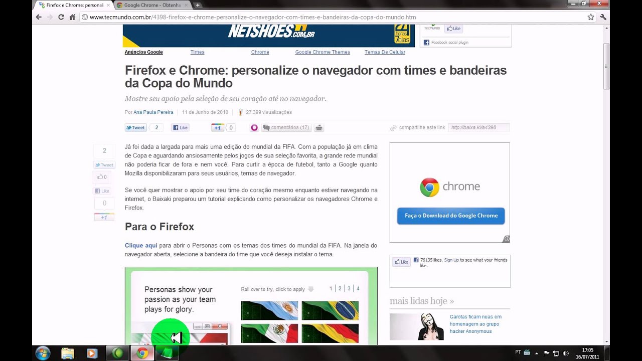The width and height of the screenshot is (642, 361).
Task: Click the Clique aqui link
Action: 141,246
